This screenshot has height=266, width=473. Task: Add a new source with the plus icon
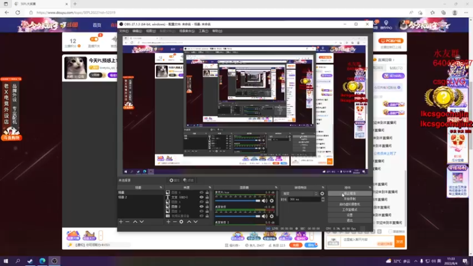pos(169,222)
